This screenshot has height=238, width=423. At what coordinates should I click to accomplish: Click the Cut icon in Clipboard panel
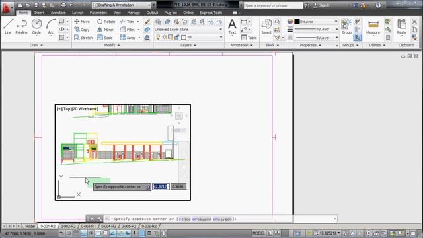(414, 22)
